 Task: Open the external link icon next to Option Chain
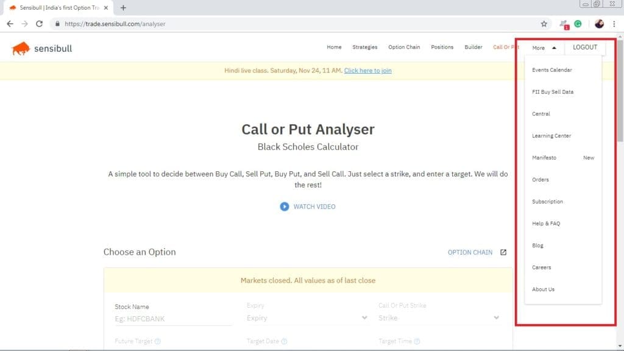click(503, 252)
